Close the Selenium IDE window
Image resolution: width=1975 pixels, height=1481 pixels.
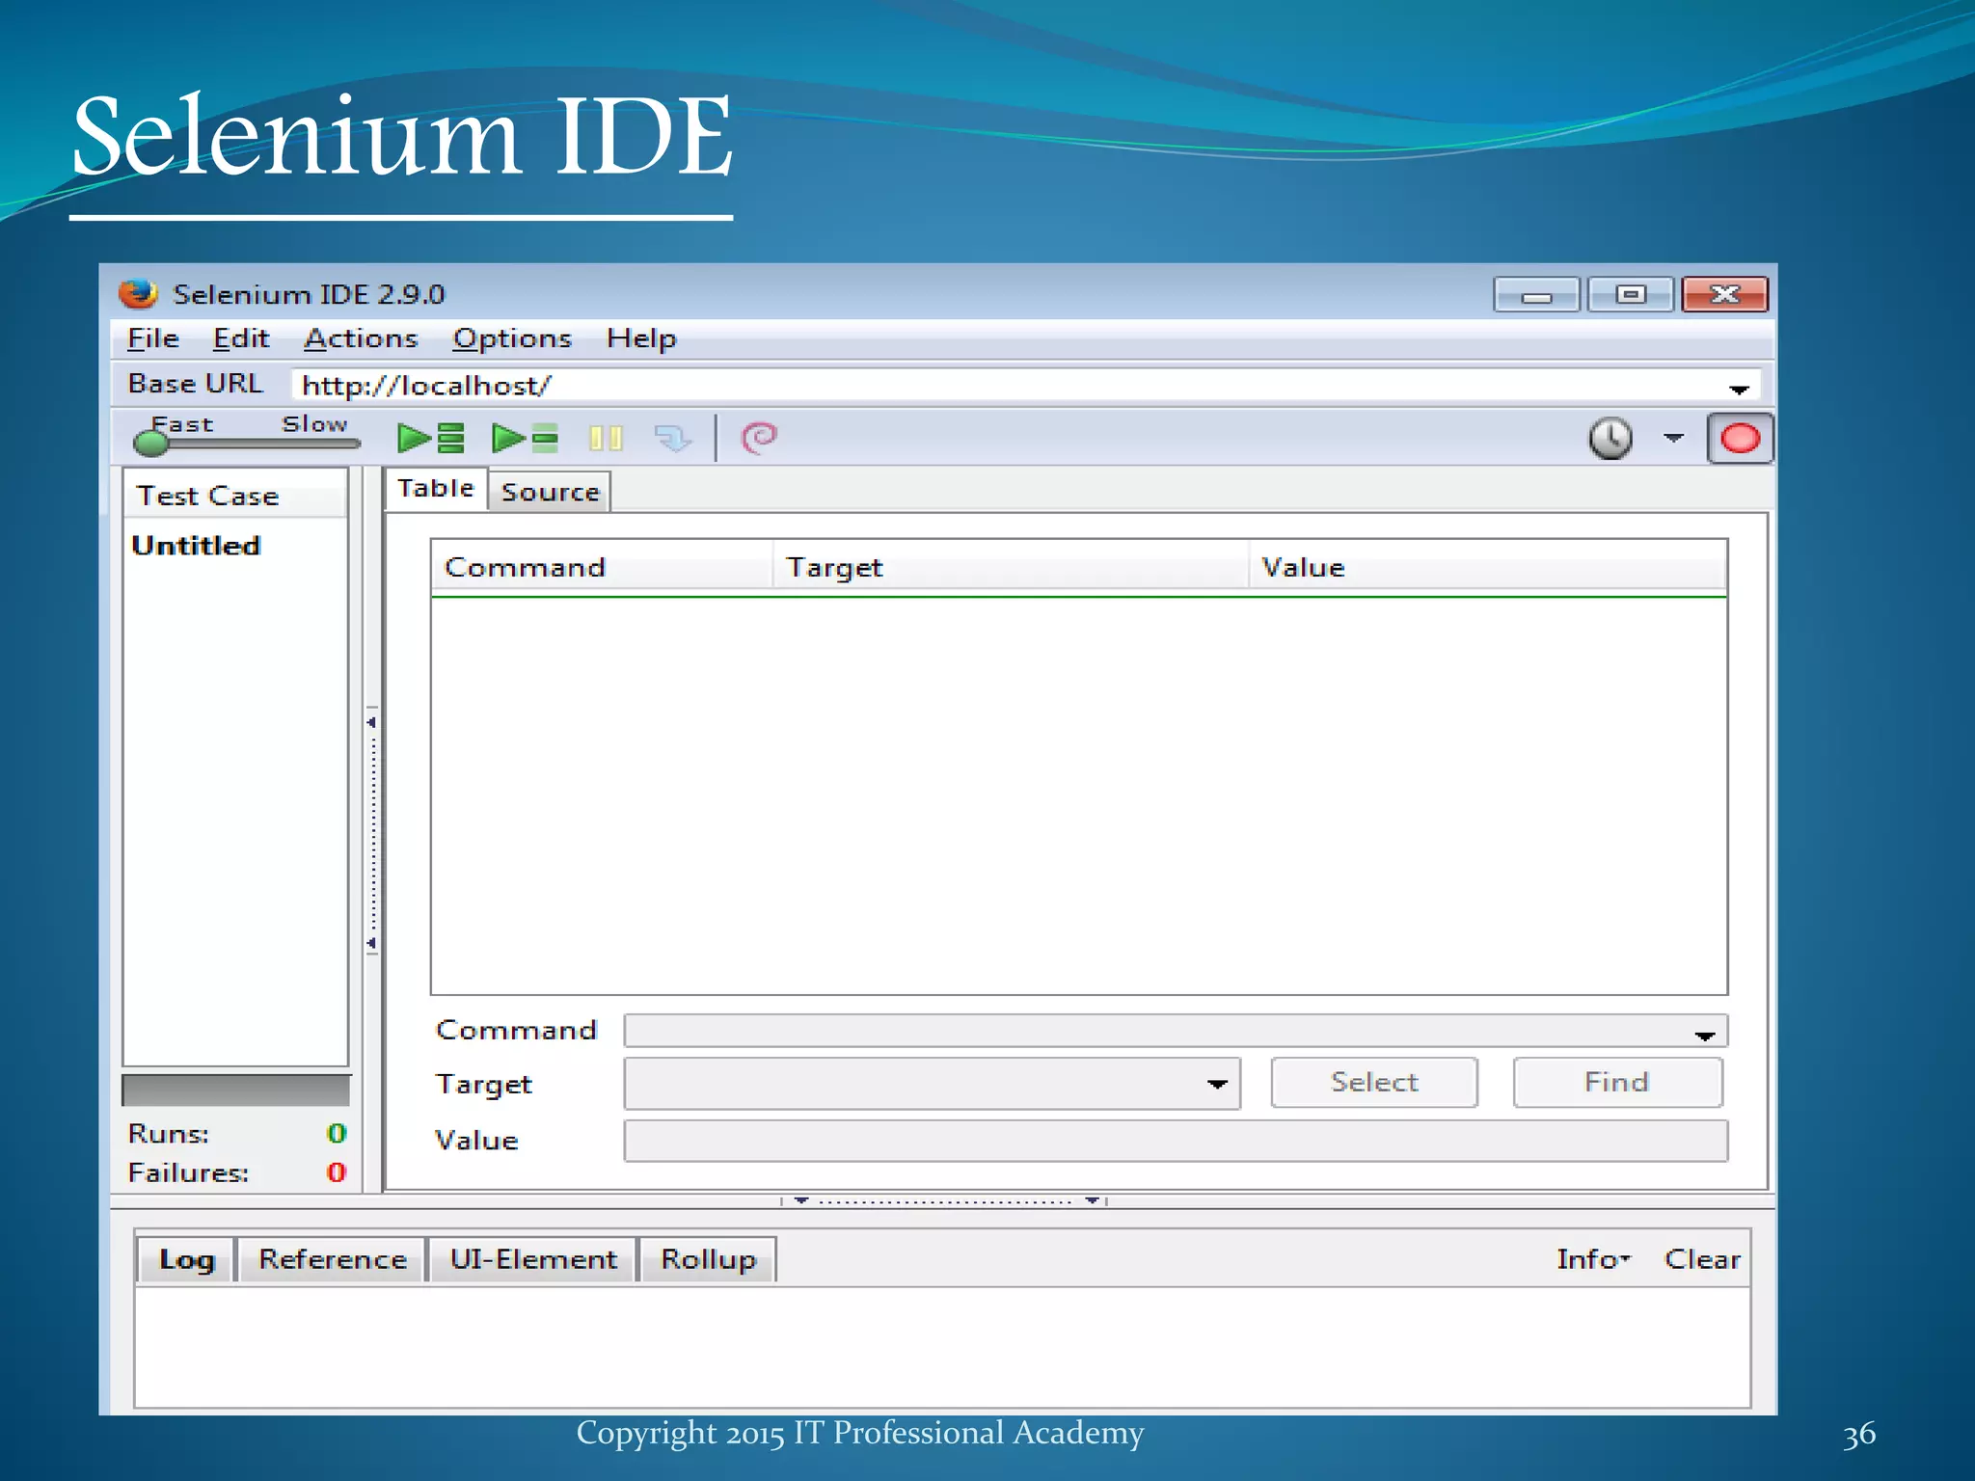click(1724, 294)
